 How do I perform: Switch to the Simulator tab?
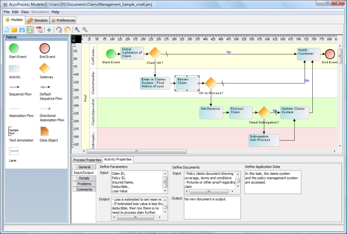(x=37, y=20)
